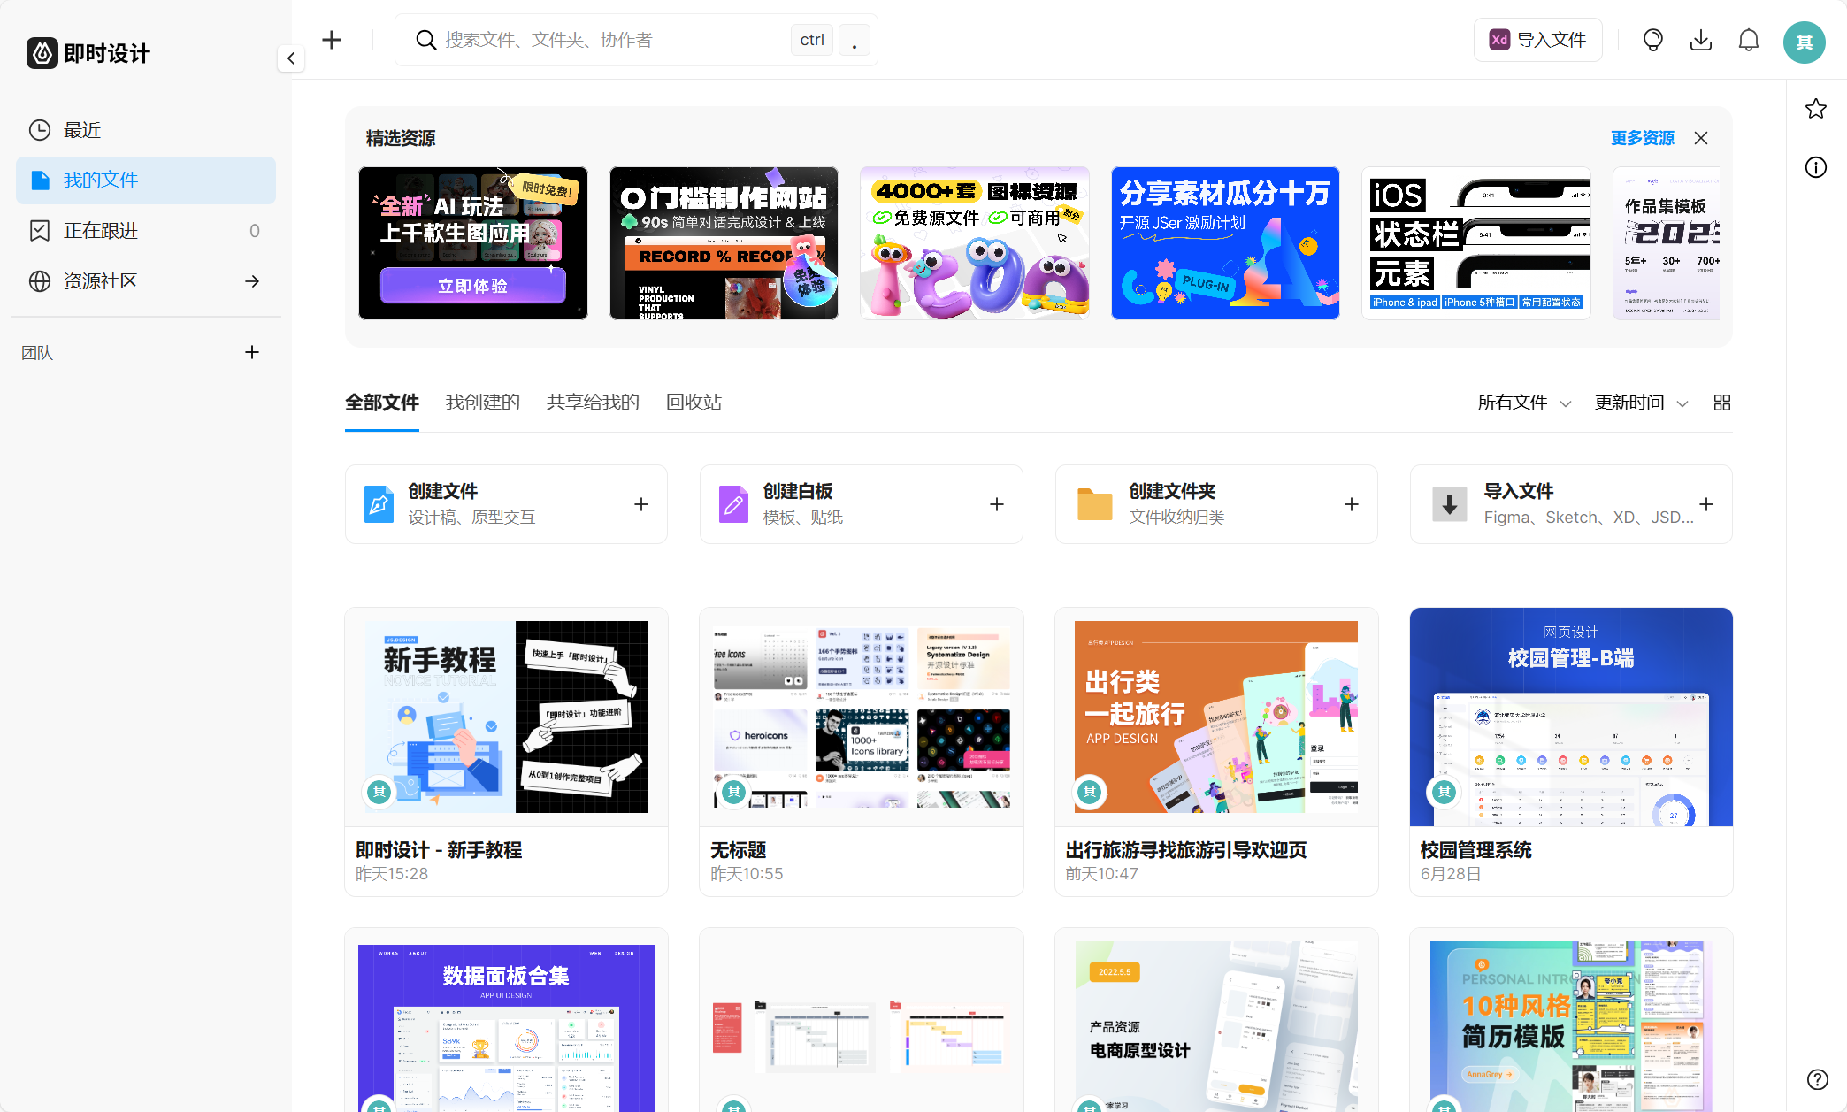Open help via question mark icon
Image resolution: width=1847 pixels, height=1112 pixels.
tap(1820, 1079)
